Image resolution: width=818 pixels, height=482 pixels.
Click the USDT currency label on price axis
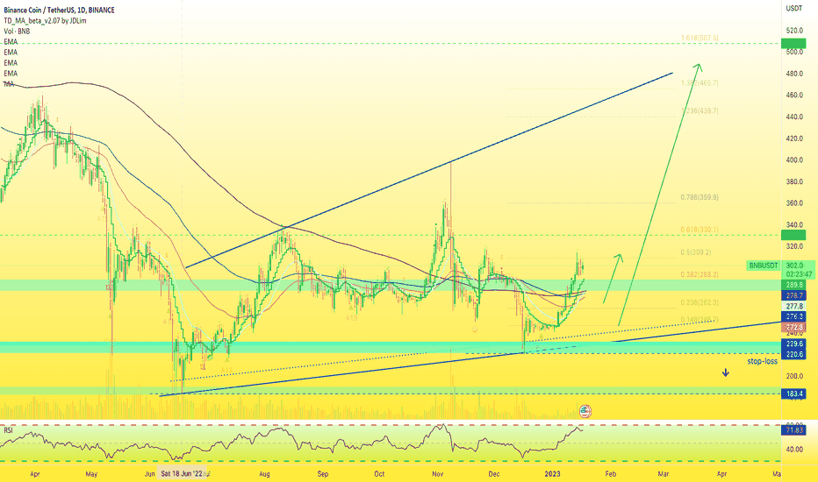pos(794,9)
